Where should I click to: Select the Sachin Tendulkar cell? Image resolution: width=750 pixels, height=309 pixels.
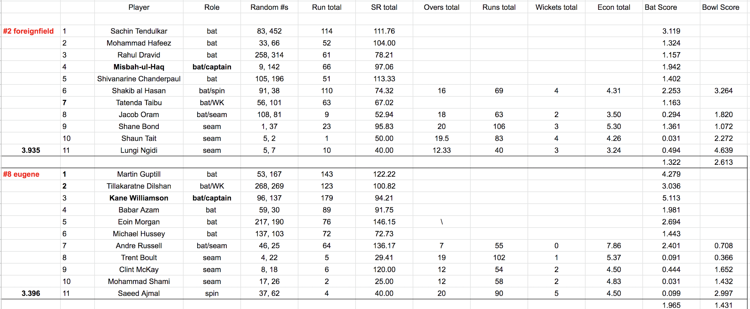click(139, 31)
